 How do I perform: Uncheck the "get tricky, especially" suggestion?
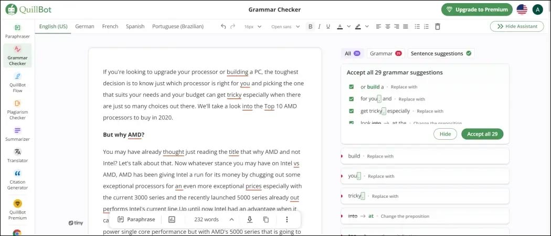click(352, 111)
